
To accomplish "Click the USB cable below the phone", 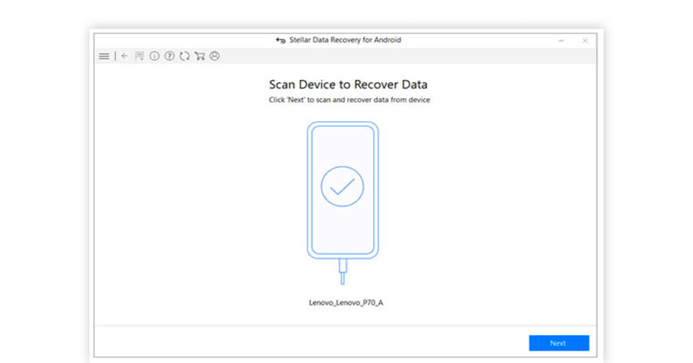I will 342,272.
